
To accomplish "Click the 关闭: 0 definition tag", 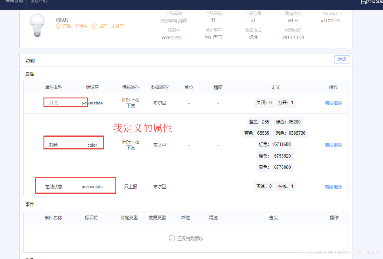I will click(264, 103).
